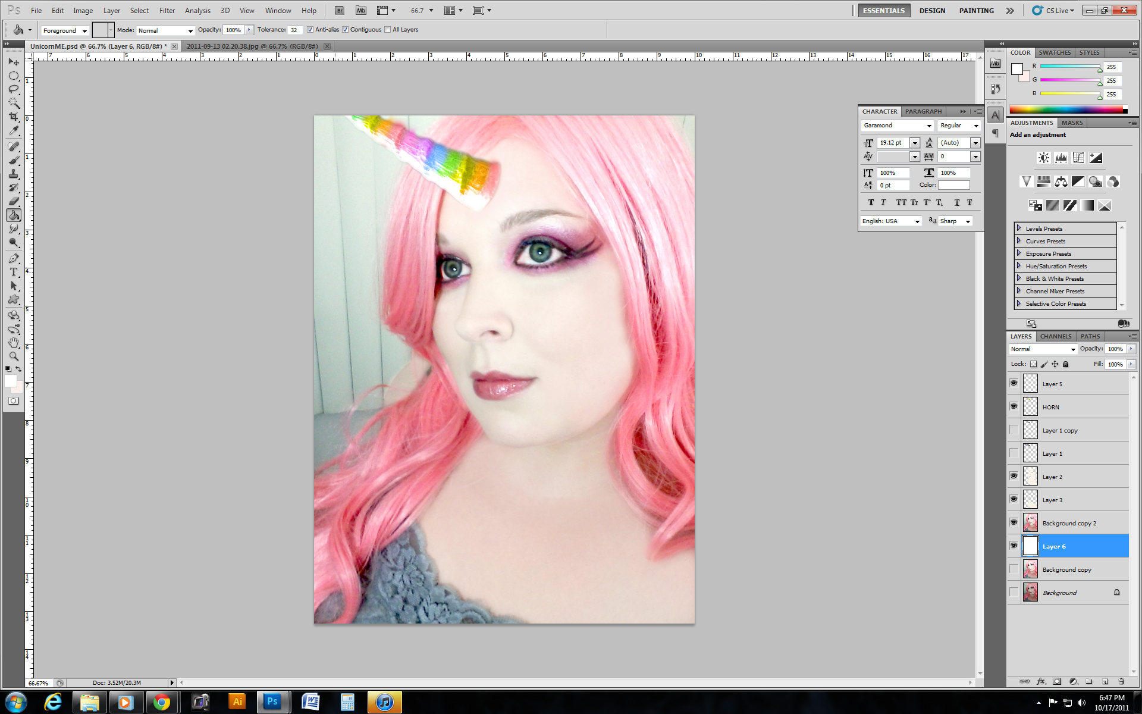Select the Brush tool
Screen dimensions: 1142x714
point(14,160)
